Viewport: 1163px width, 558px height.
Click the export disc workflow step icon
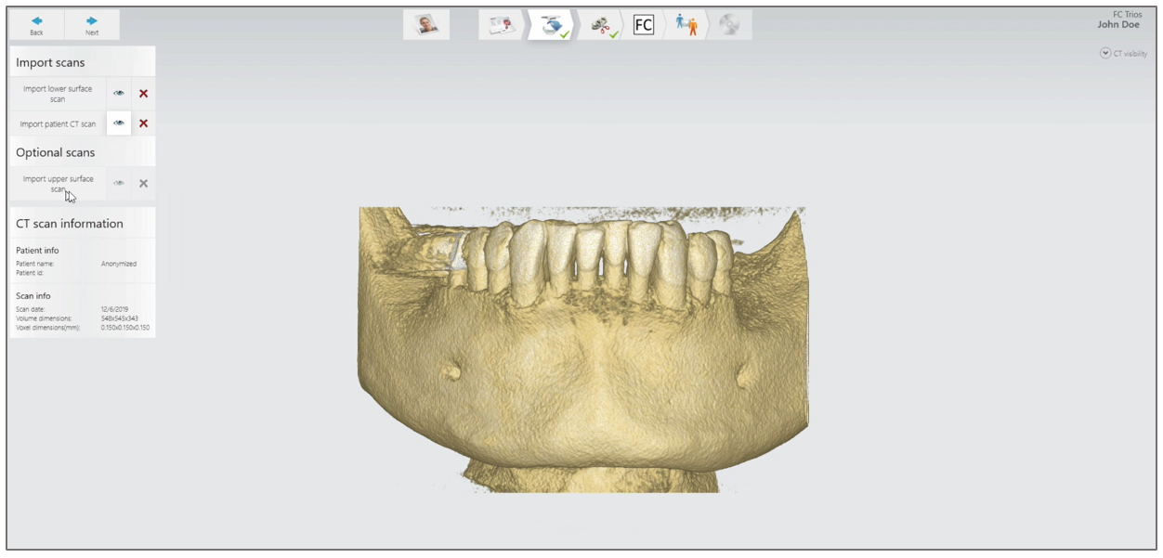[728, 23]
